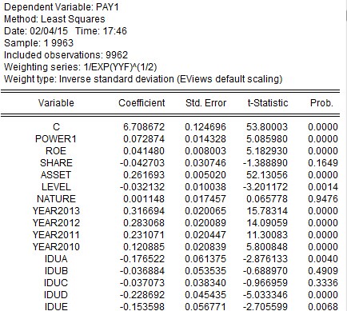Click SHARE probability value 0.1649

tap(323, 163)
